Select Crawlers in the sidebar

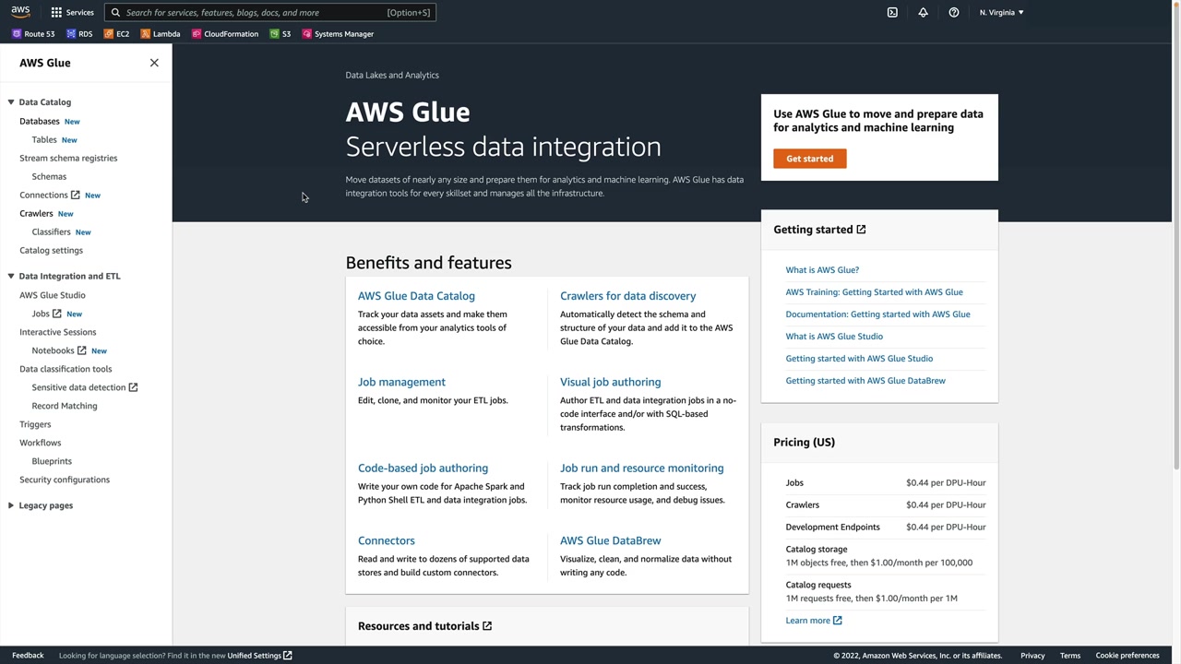click(36, 213)
